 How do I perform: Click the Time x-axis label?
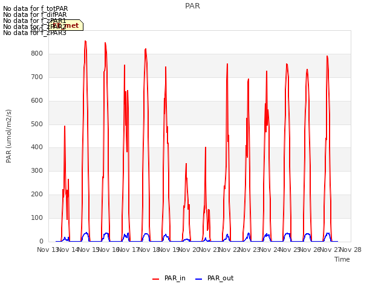pyautogui.click(x=342, y=259)
